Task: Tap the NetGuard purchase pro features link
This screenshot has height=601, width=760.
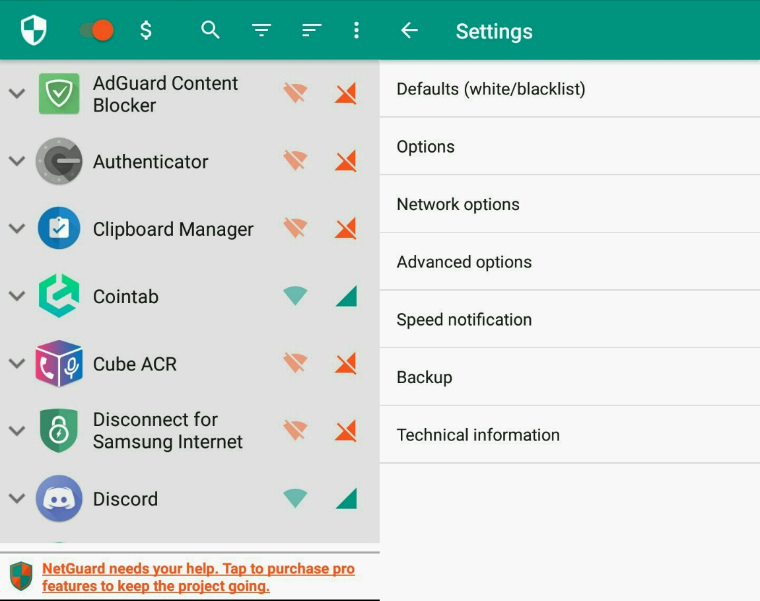Action: (198, 577)
